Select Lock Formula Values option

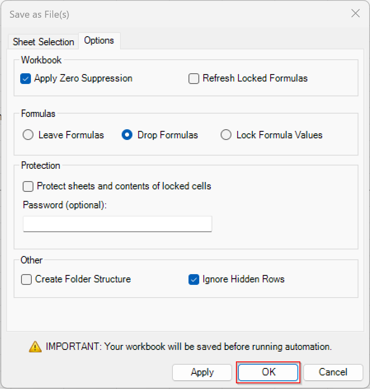pyautogui.click(x=226, y=135)
